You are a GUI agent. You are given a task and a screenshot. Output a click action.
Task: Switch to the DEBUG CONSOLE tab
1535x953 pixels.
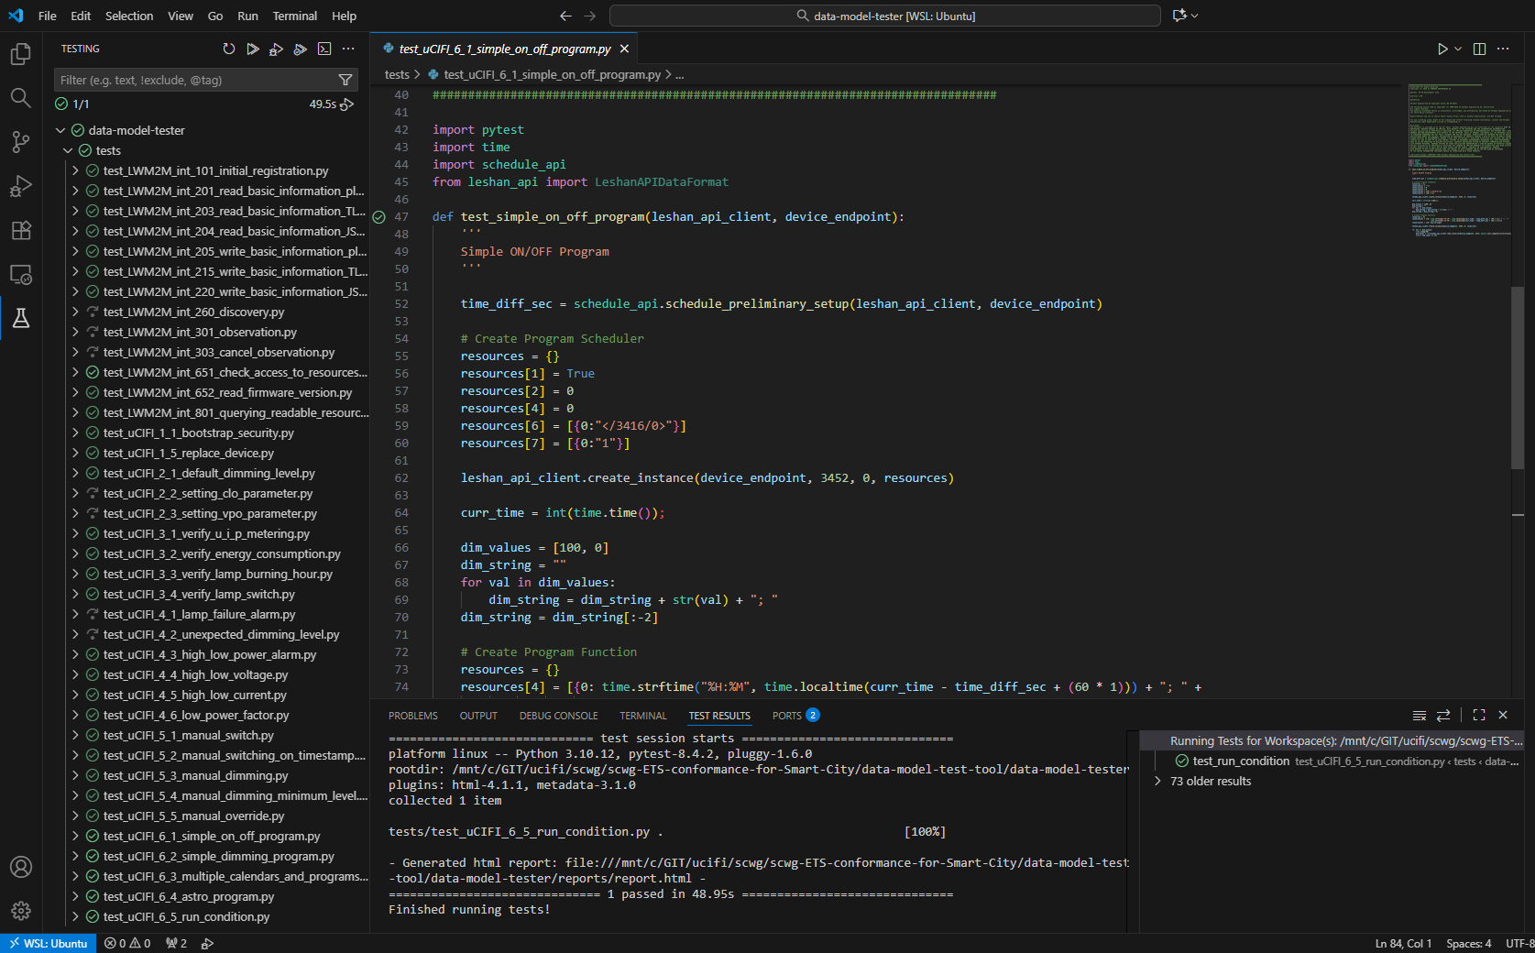tap(558, 716)
